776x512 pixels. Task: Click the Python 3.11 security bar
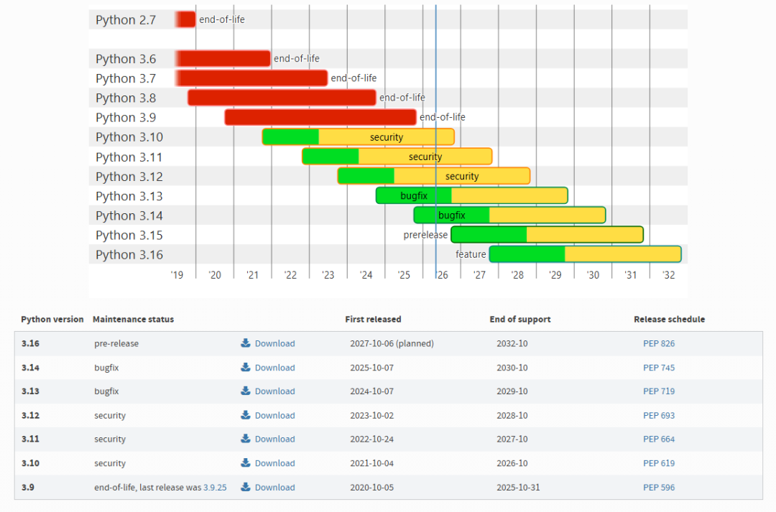tap(397, 157)
